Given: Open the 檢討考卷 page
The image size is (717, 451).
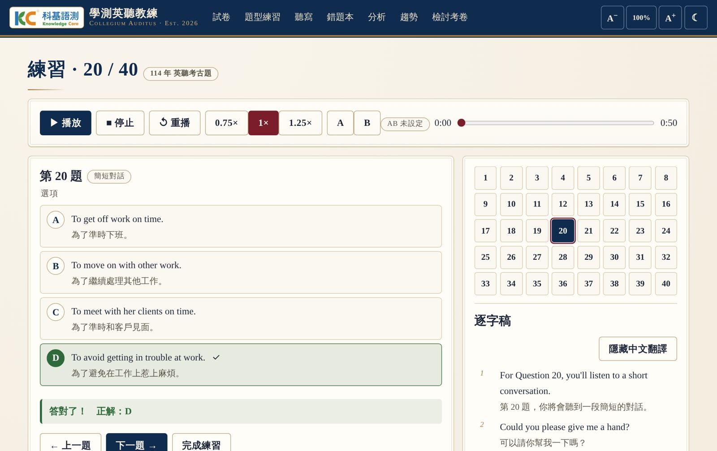Looking at the screenshot, I should click(x=450, y=17).
